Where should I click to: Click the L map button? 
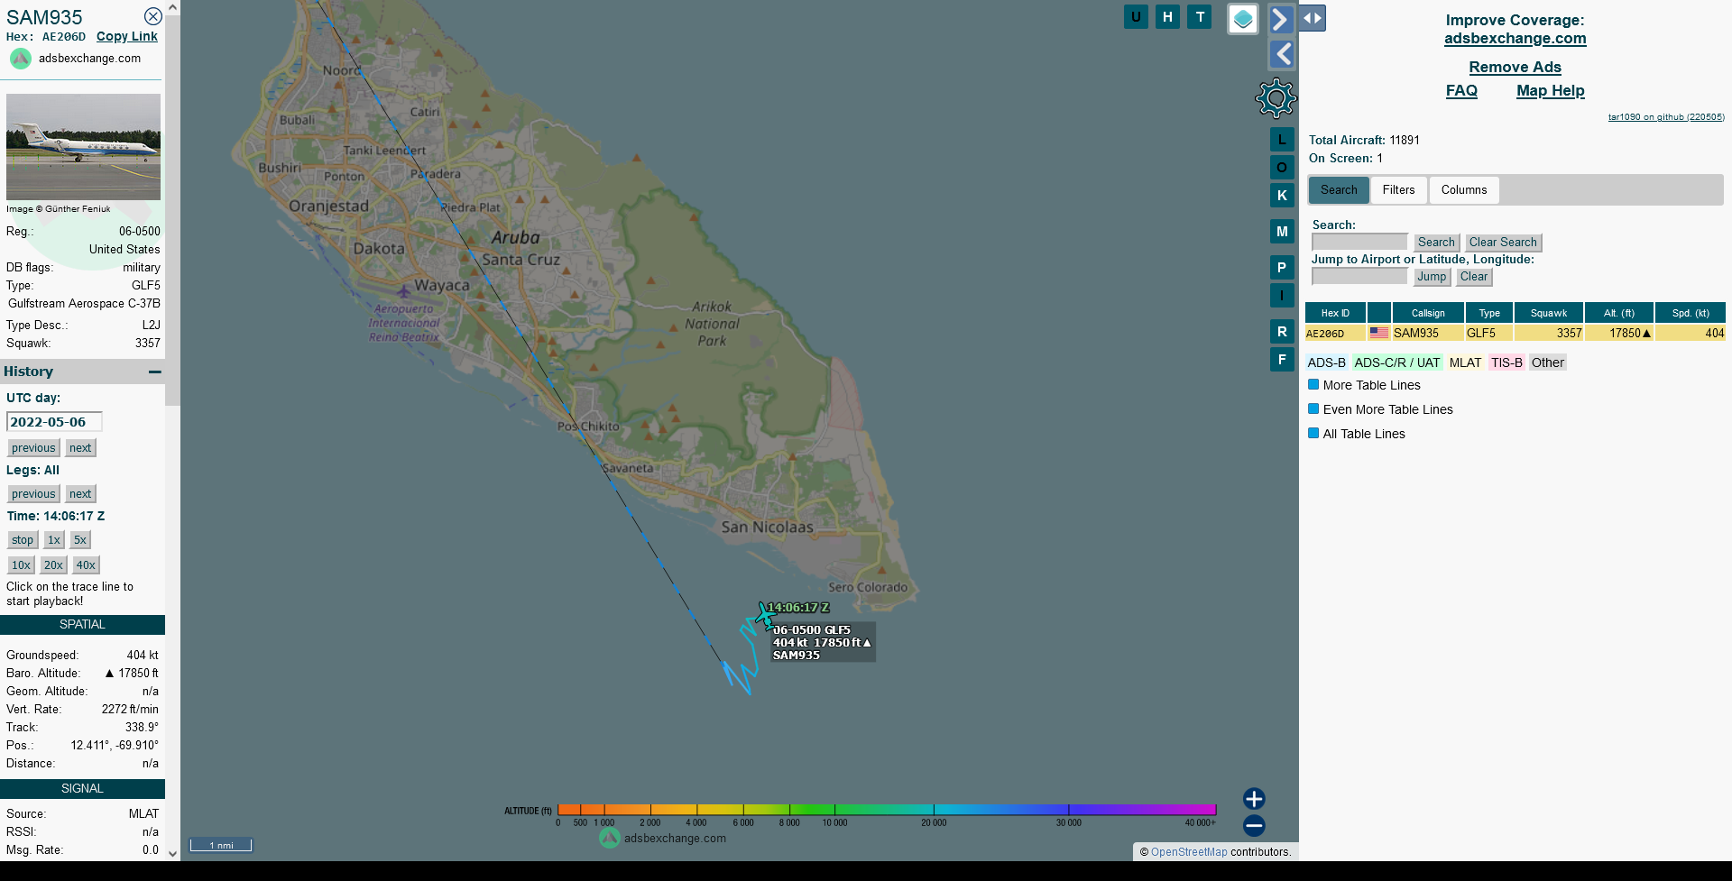1282,140
